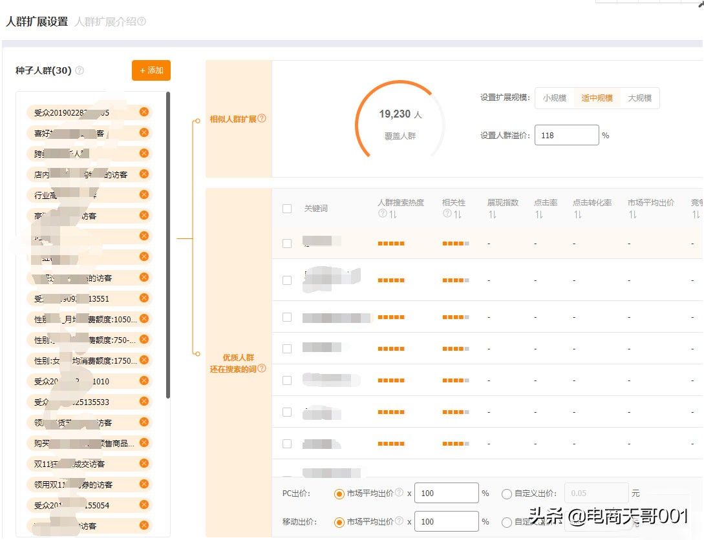Select 市场平均出价 radio for 移动出价
Screen dimensions: 704x540
click(x=339, y=521)
